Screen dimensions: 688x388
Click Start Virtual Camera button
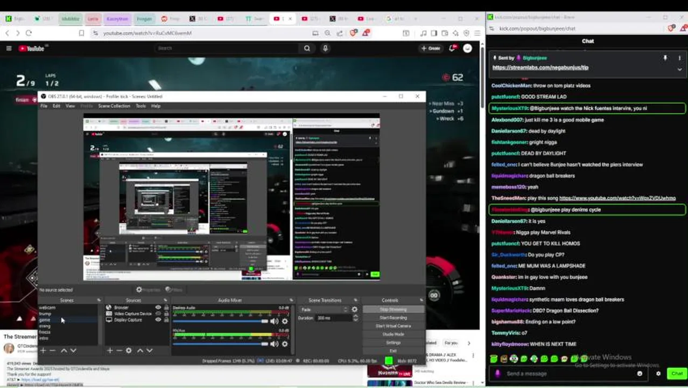tap(393, 326)
